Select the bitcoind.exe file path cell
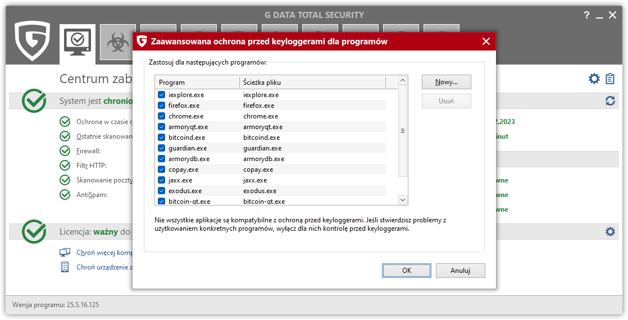The height and width of the screenshot is (320, 628). click(262, 138)
